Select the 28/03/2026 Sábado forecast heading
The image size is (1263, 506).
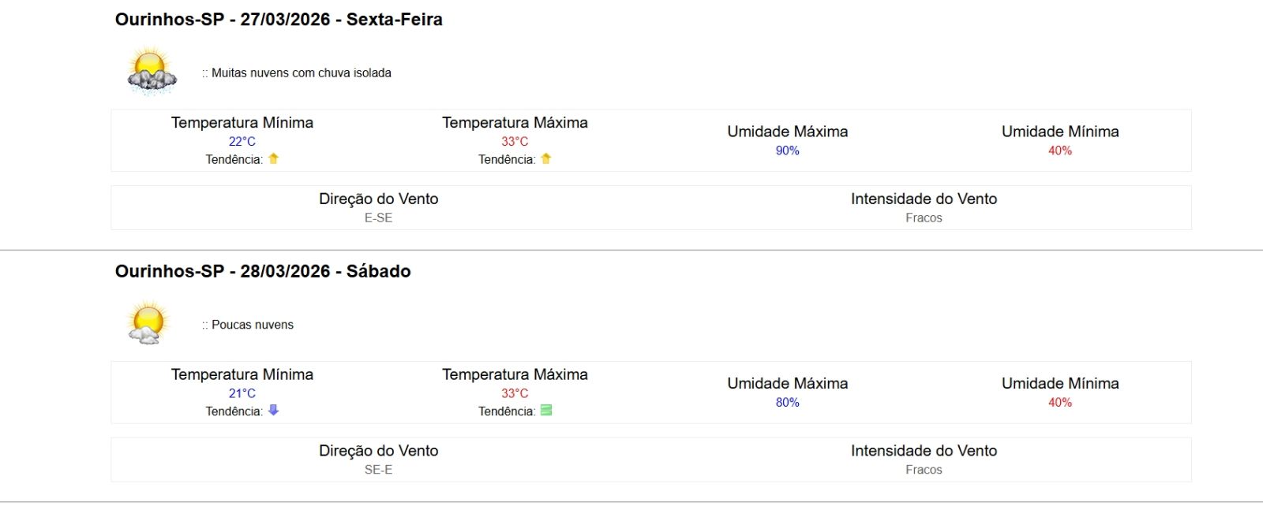coord(263,271)
